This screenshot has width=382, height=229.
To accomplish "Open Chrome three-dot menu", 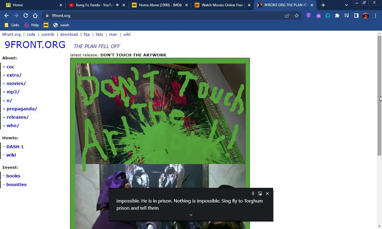I will click(375, 16).
